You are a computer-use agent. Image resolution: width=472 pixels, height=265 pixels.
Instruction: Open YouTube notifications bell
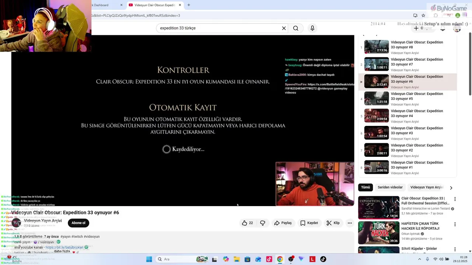442,28
